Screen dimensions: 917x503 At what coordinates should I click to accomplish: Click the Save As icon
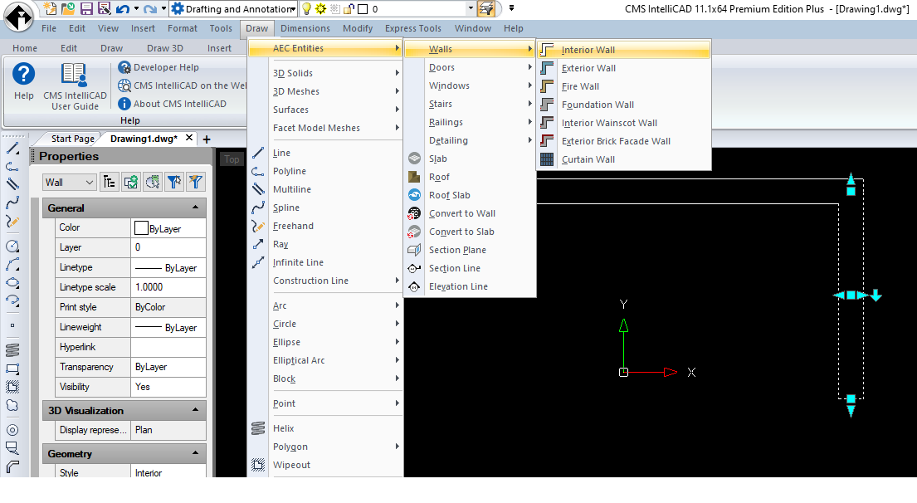coord(104,9)
